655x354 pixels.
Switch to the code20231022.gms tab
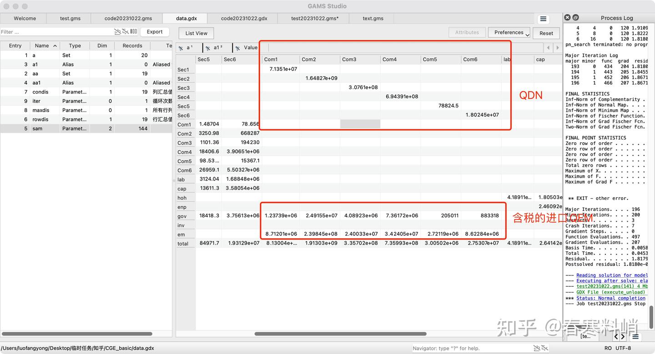(x=128, y=19)
